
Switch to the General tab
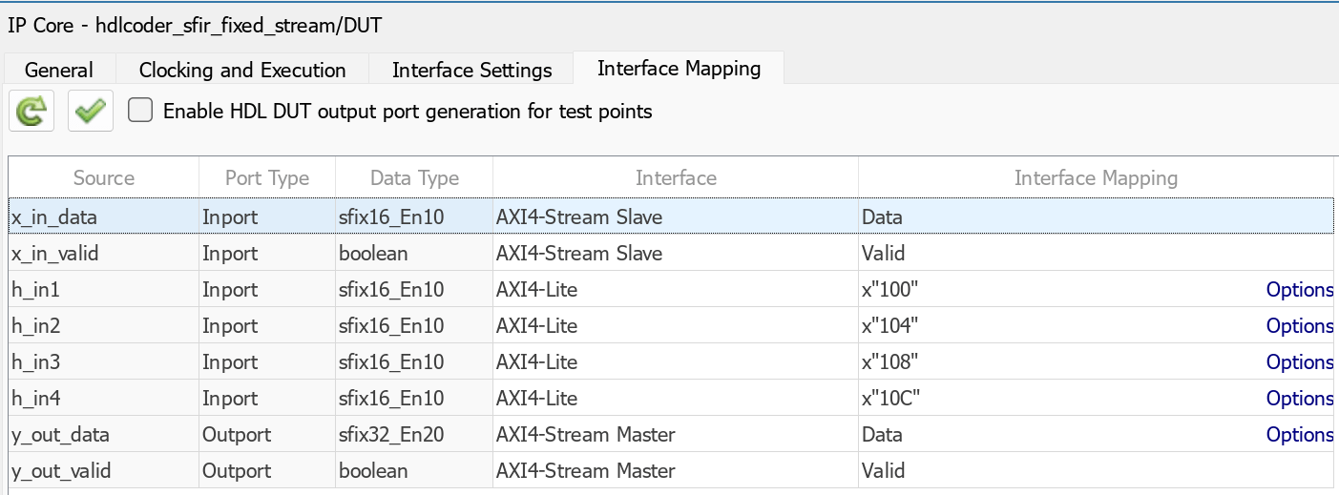(x=59, y=70)
